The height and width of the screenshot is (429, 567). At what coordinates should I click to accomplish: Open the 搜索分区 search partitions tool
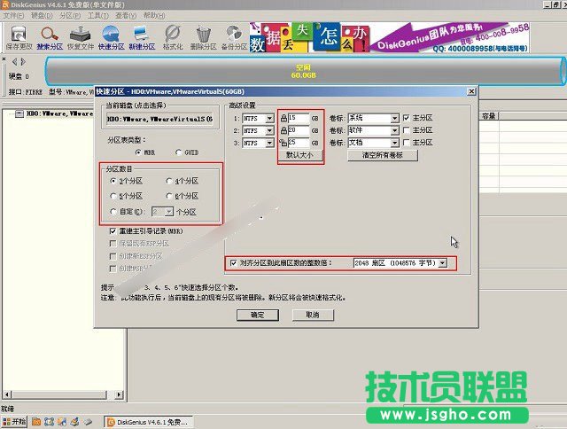pos(50,37)
